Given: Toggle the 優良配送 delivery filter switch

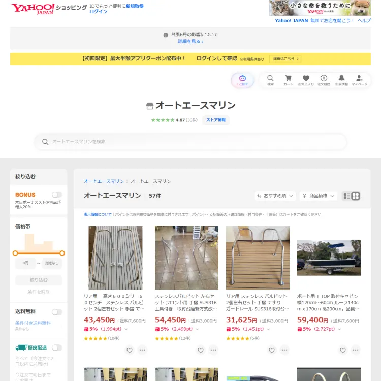Looking at the screenshot, I should click(x=57, y=347).
